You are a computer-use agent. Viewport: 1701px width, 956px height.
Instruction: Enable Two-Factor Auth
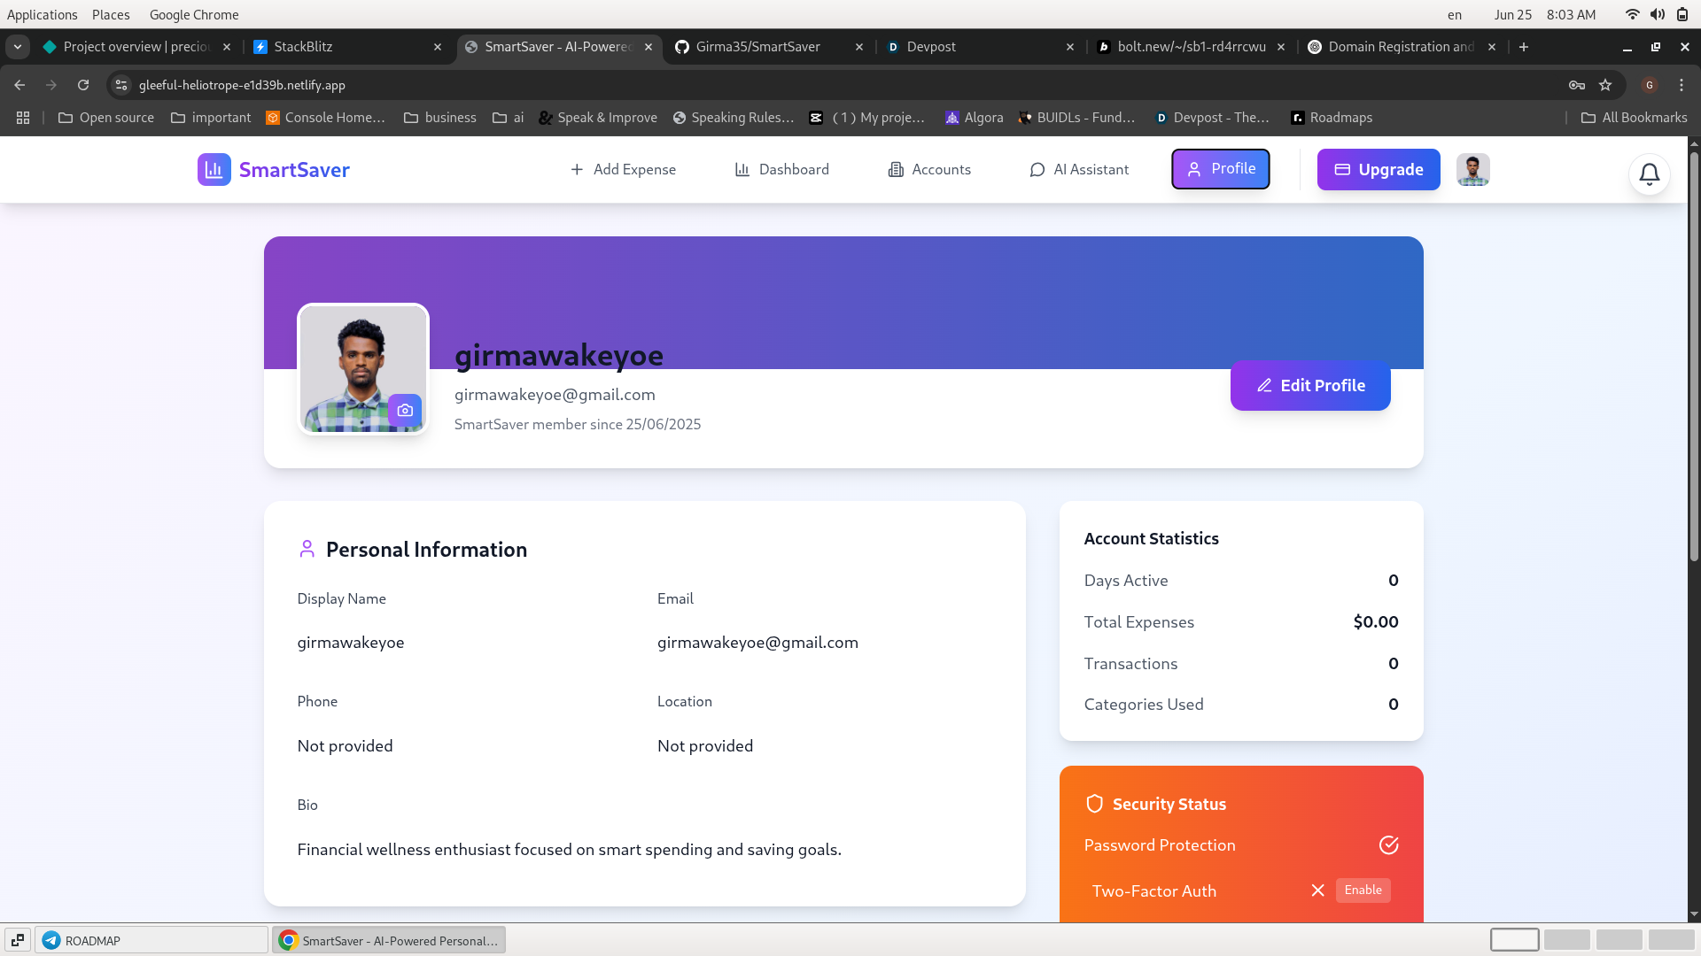point(1363,890)
